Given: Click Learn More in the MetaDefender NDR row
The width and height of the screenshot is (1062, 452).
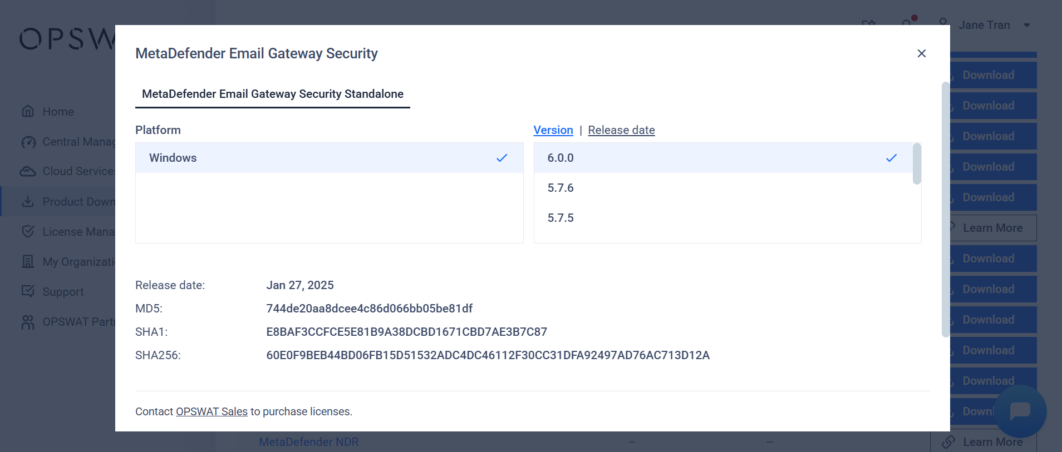Looking at the screenshot, I should pyautogui.click(x=984, y=442).
